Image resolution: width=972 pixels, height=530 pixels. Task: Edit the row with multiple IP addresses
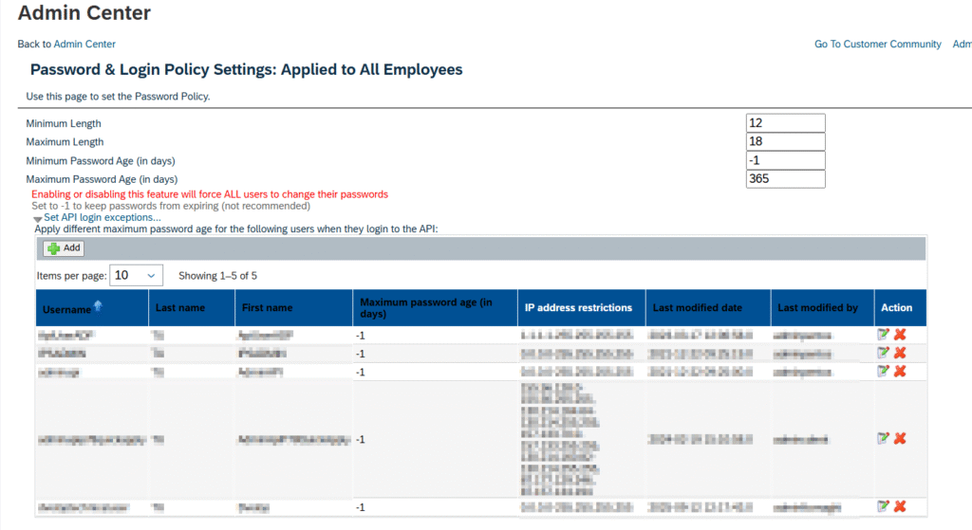(x=884, y=438)
